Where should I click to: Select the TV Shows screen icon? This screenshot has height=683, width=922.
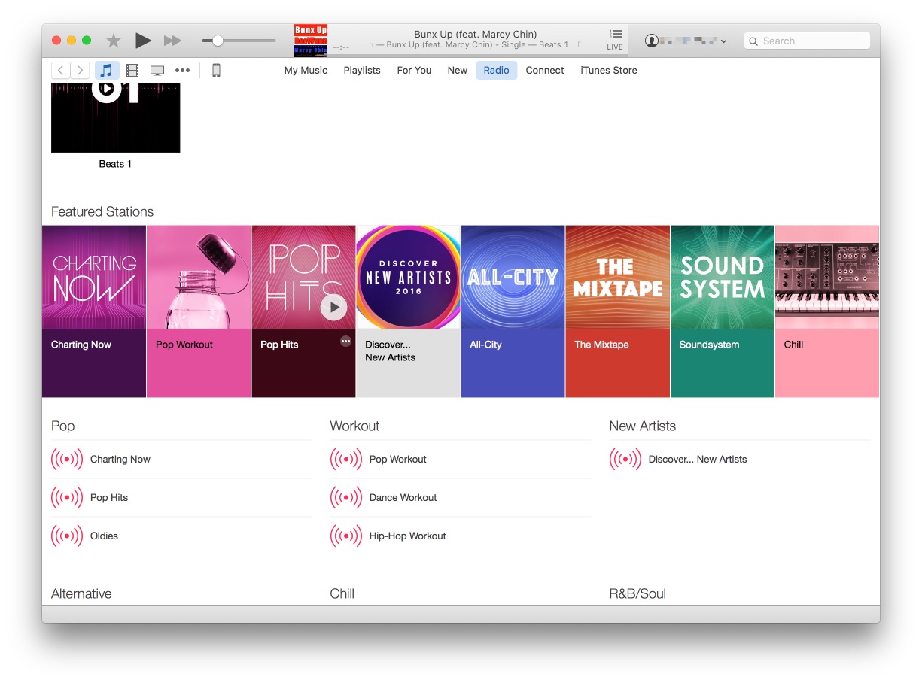[157, 71]
